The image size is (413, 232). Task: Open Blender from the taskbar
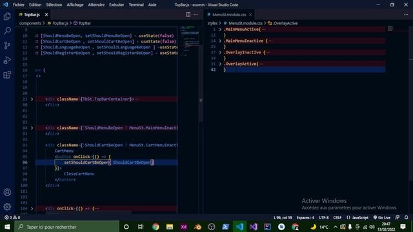[x=197, y=227]
